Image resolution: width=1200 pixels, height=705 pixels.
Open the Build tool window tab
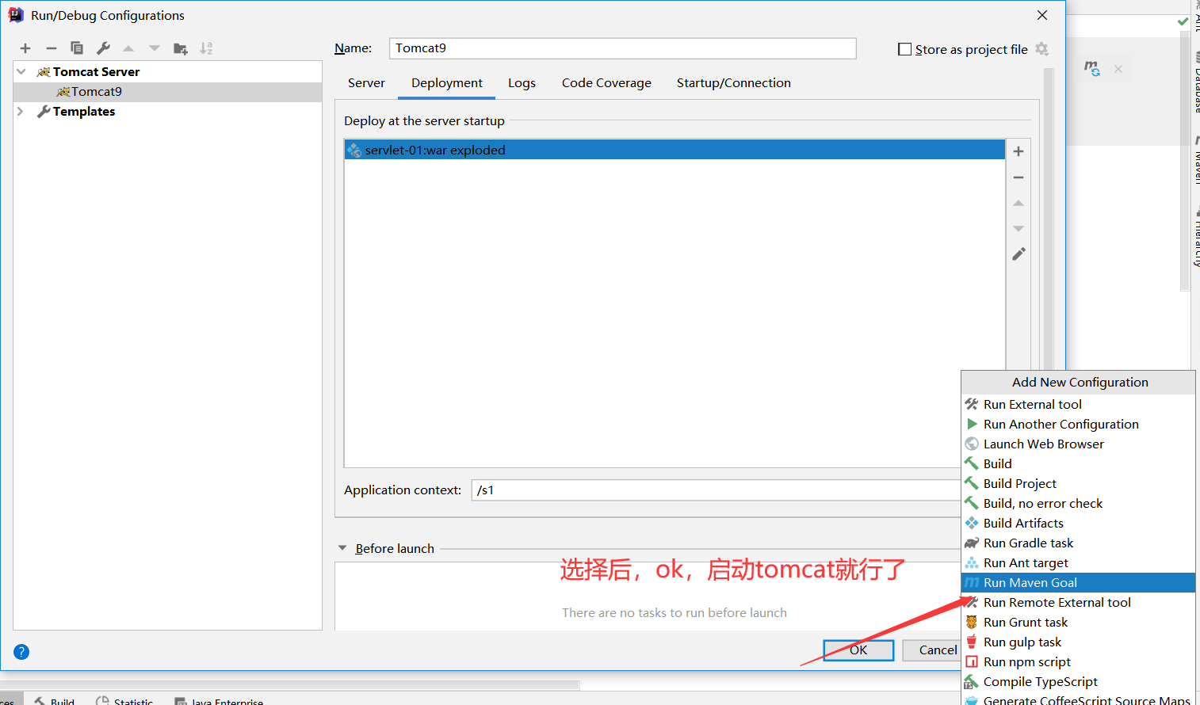(55, 700)
